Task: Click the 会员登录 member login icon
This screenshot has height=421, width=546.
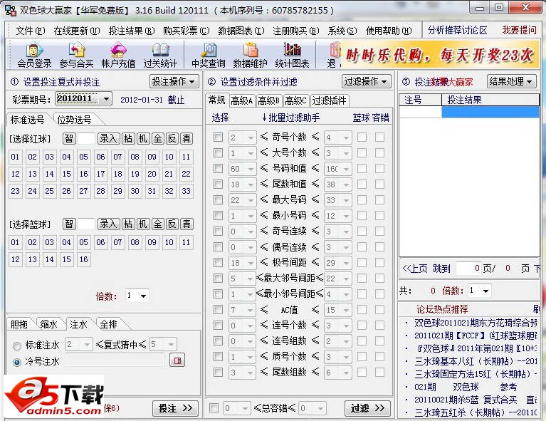Action: tap(34, 54)
